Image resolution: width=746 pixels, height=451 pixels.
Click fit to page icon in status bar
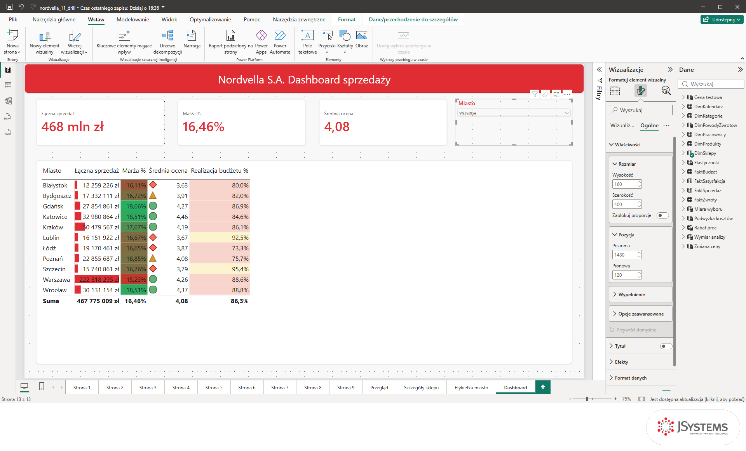pyautogui.click(x=641, y=399)
